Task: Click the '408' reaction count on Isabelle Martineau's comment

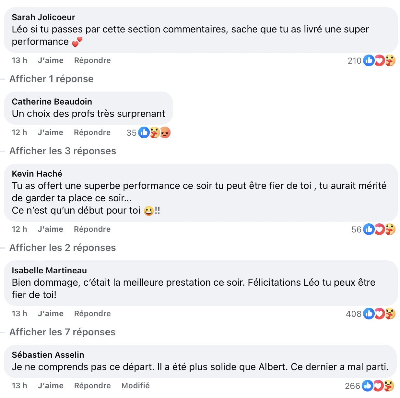Action: tap(354, 314)
